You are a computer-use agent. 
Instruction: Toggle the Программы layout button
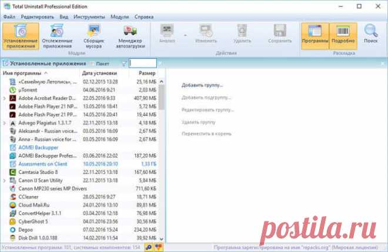click(x=315, y=36)
